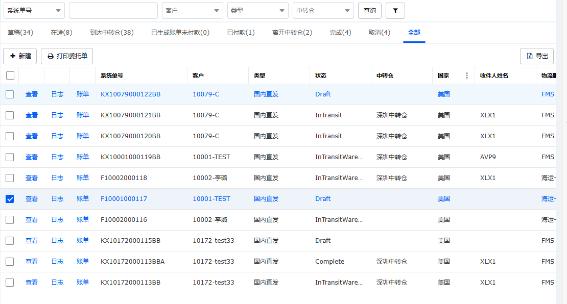
Task: Click the funnel filter icon button
Action: (x=395, y=11)
